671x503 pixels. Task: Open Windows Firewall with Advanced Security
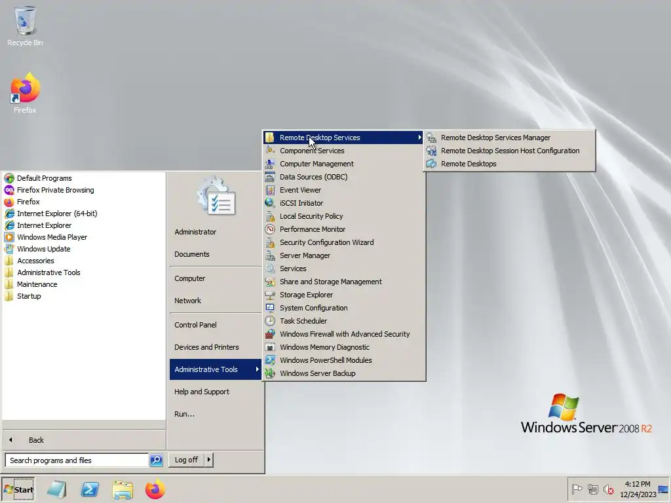point(343,334)
